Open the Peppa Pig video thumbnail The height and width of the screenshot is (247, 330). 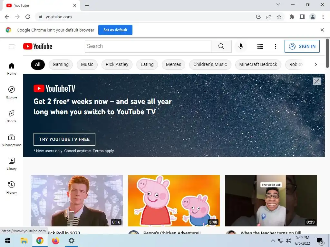174,201
